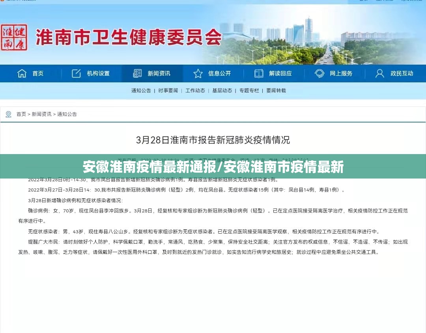Image resolution: width=426 pixels, height=333 pixels.
Task: Click the edit icon beside 机构设置
Action: pyautogui.click(x=76, y=73)
